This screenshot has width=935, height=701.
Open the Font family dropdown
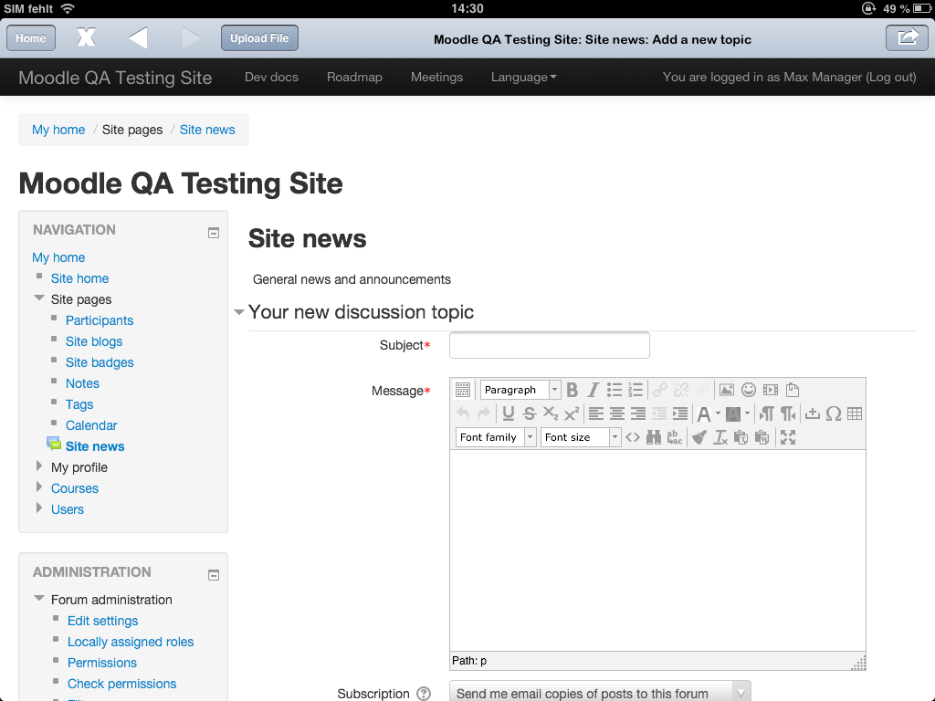496,437
